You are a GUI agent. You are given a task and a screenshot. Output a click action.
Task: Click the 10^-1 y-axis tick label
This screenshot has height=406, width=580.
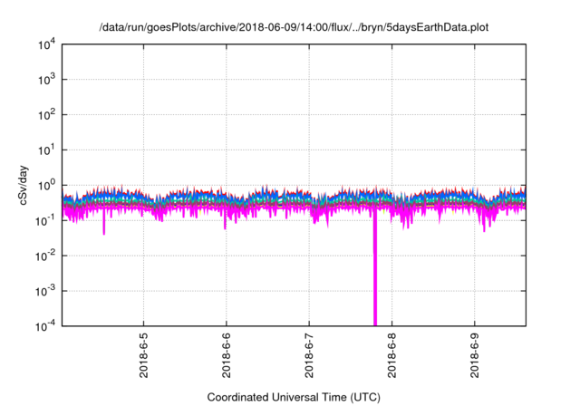[46, 221]
